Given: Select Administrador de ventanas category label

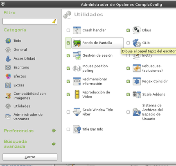Looking at the screenshot, I should (x=28, y=117).
